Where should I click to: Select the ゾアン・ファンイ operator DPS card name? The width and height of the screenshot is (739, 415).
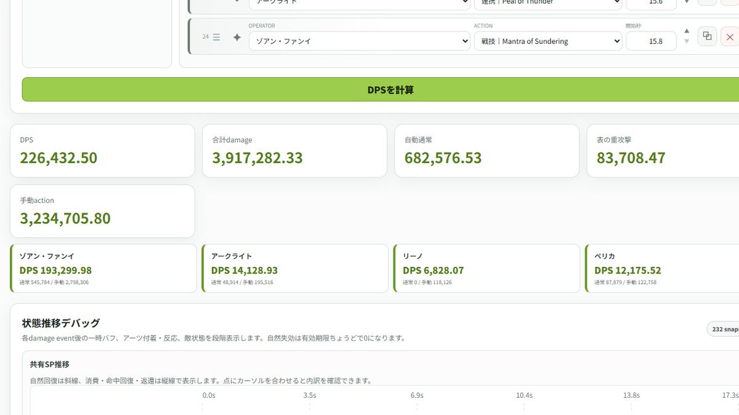coord(47,256)
